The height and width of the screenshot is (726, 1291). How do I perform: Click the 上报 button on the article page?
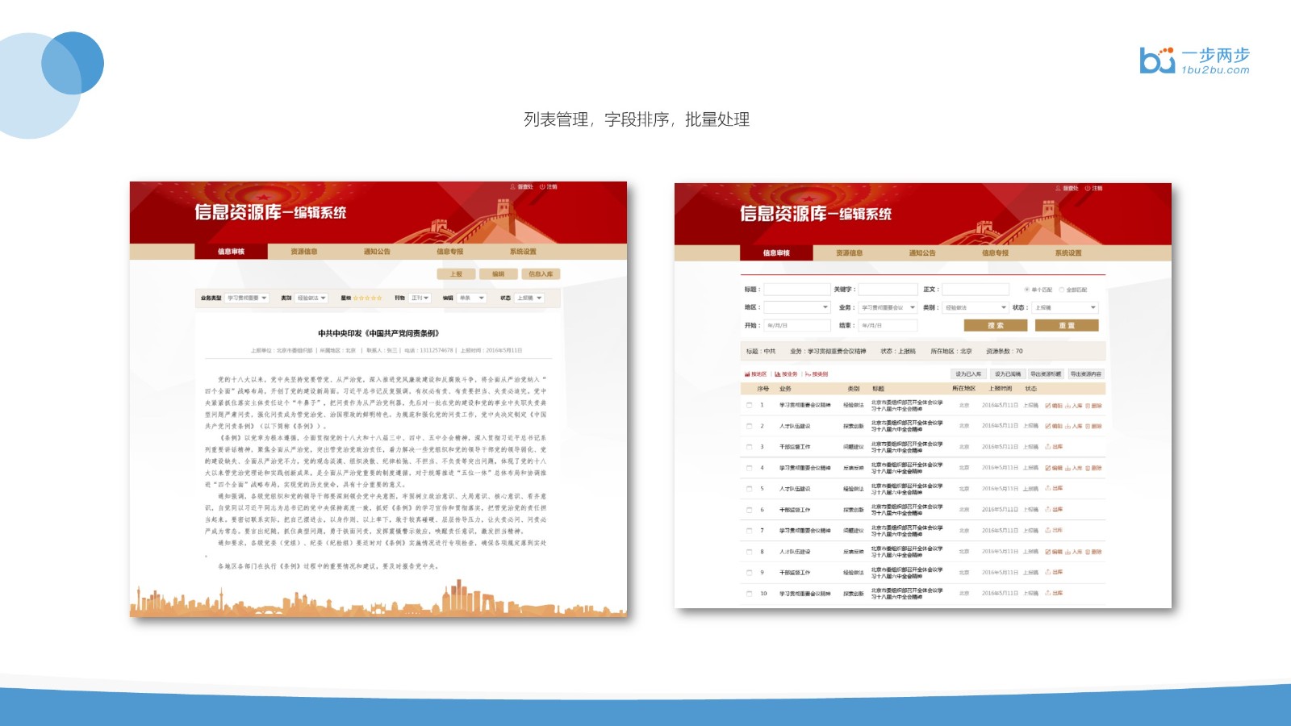point(457,274)
